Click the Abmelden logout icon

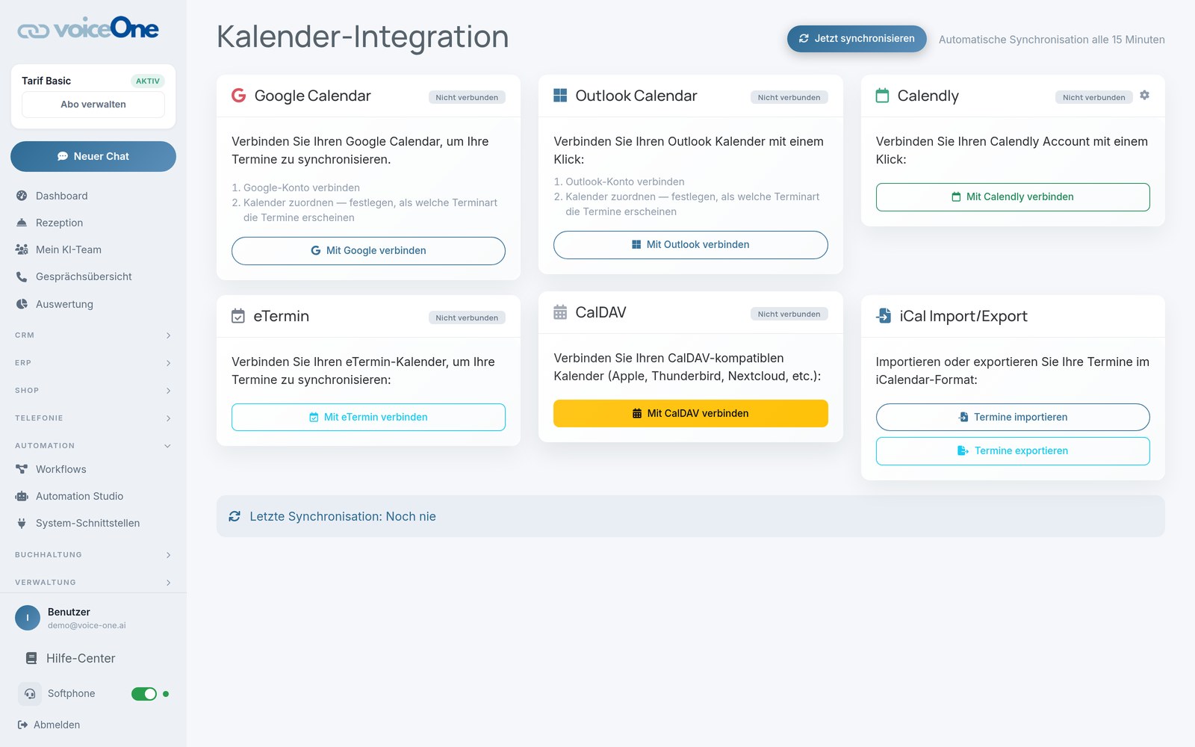(22, 725)
